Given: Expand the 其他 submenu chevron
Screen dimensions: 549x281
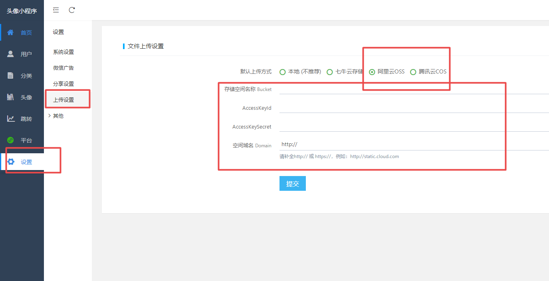Looking at the screenshot, I should tap(49, 116).
